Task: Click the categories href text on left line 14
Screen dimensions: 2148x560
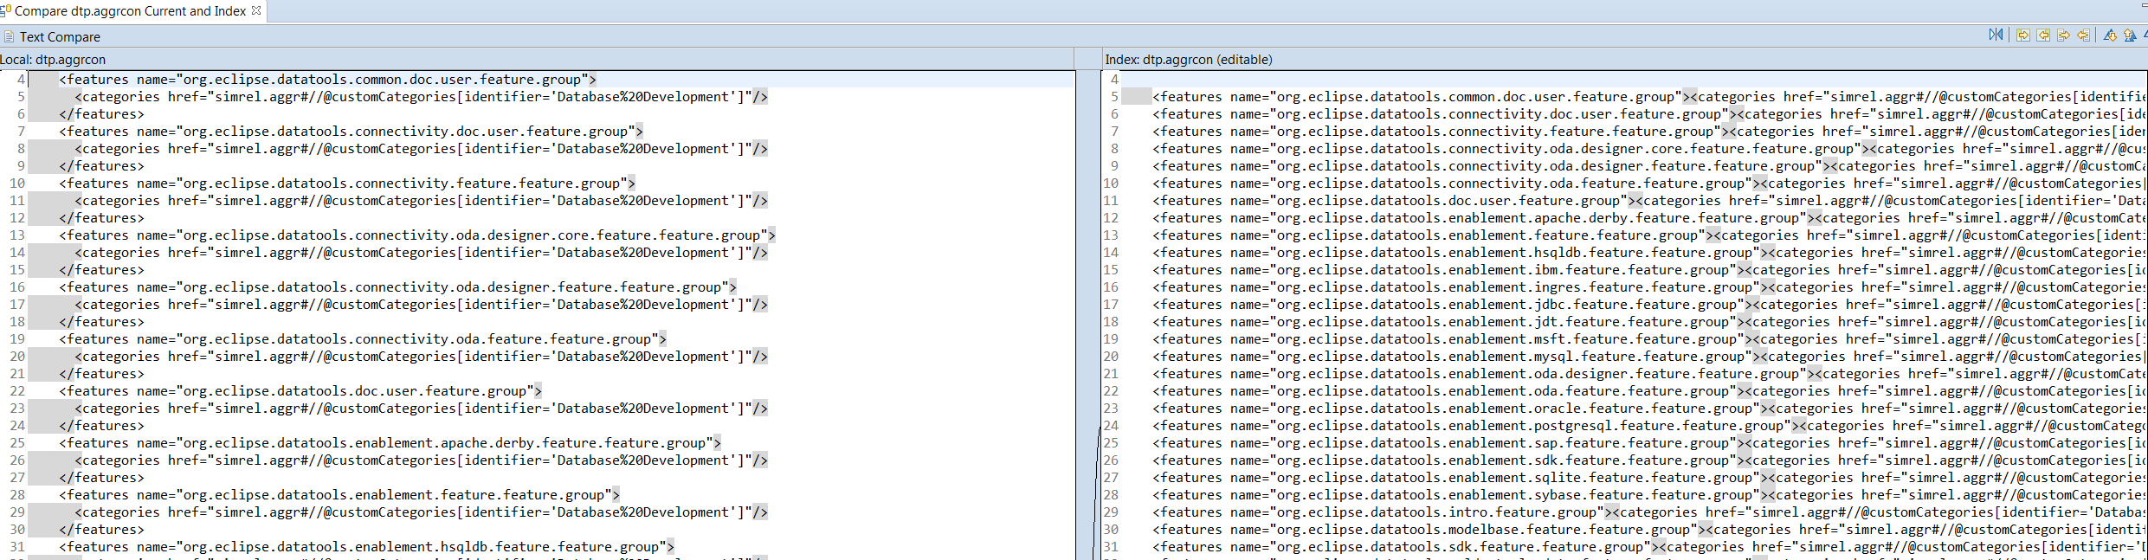Action: [421, 253]
